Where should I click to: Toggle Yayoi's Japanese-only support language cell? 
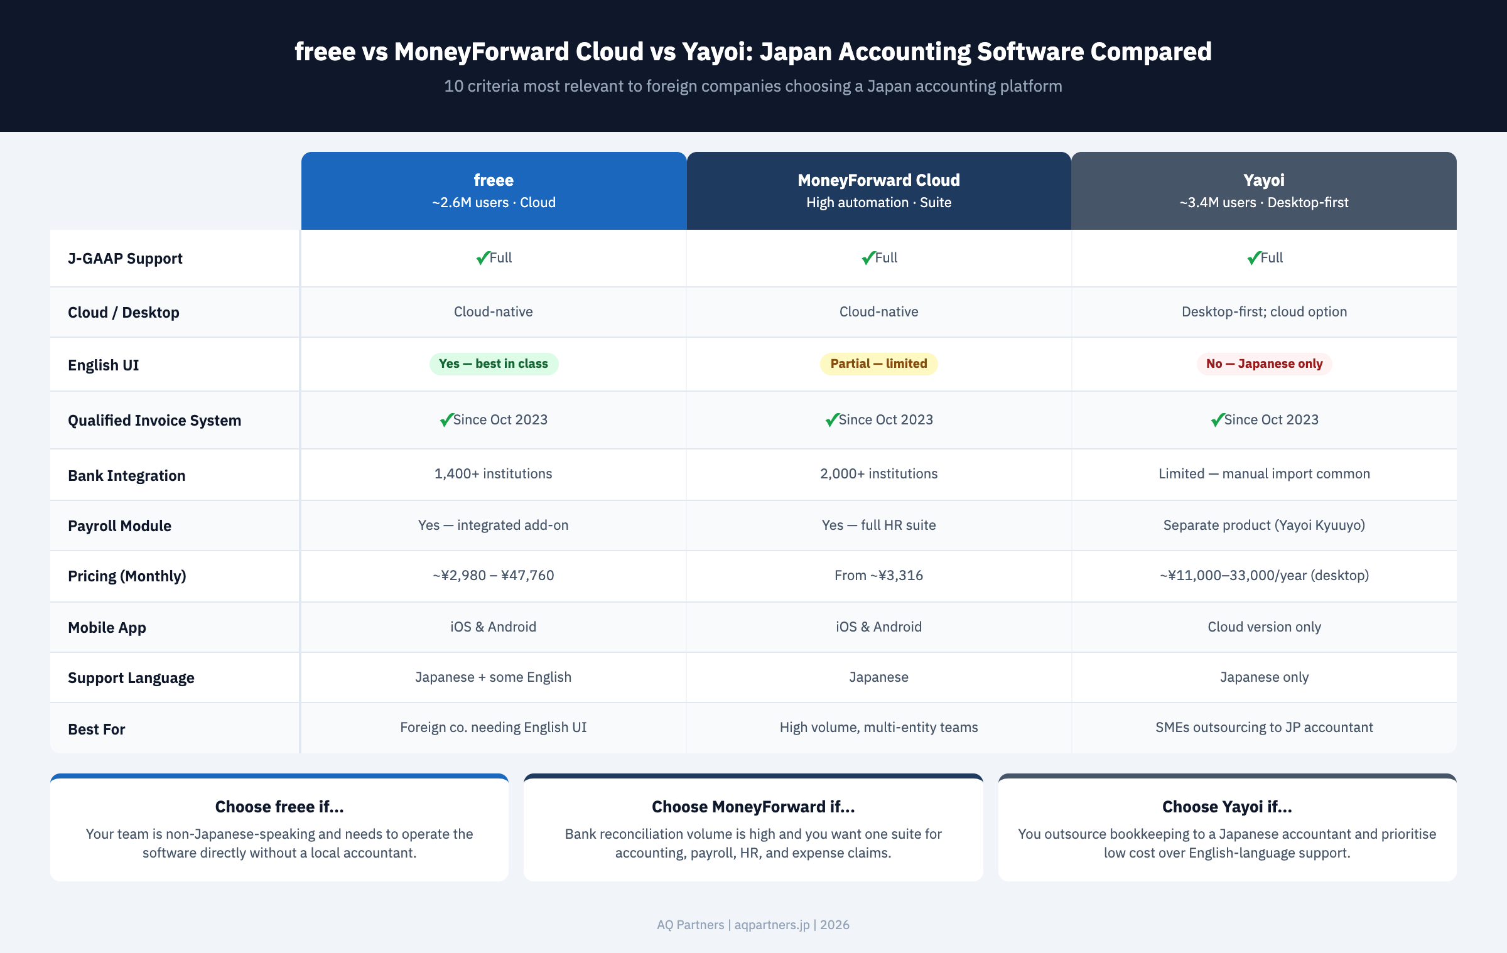[1264, 677]
